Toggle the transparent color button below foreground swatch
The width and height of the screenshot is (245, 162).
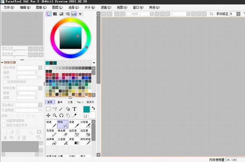(x=85, y=116)
